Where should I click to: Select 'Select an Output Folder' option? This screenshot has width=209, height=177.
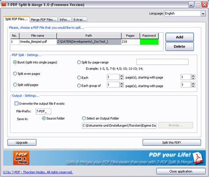click(x=84, y=118)
